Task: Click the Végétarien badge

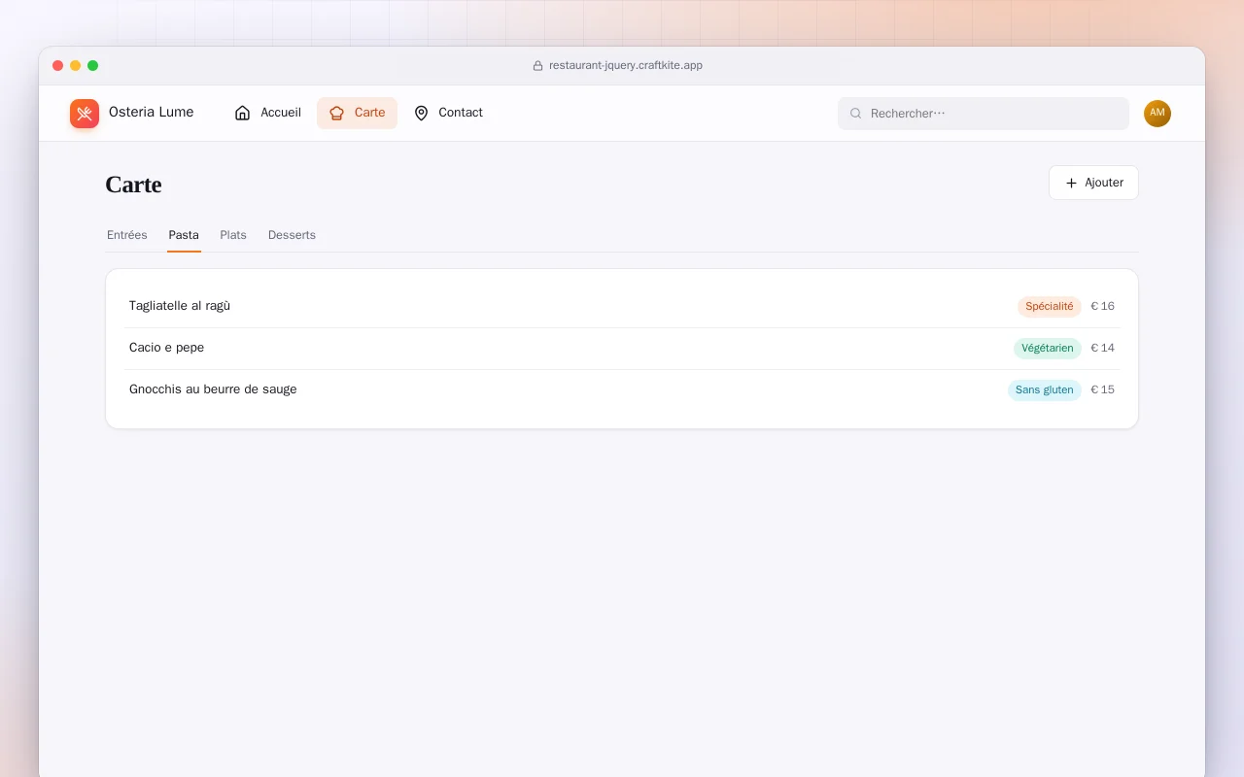Action: [1048, 349]
